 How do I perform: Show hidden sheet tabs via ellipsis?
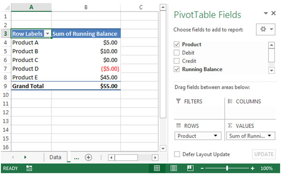coord(77,158)
